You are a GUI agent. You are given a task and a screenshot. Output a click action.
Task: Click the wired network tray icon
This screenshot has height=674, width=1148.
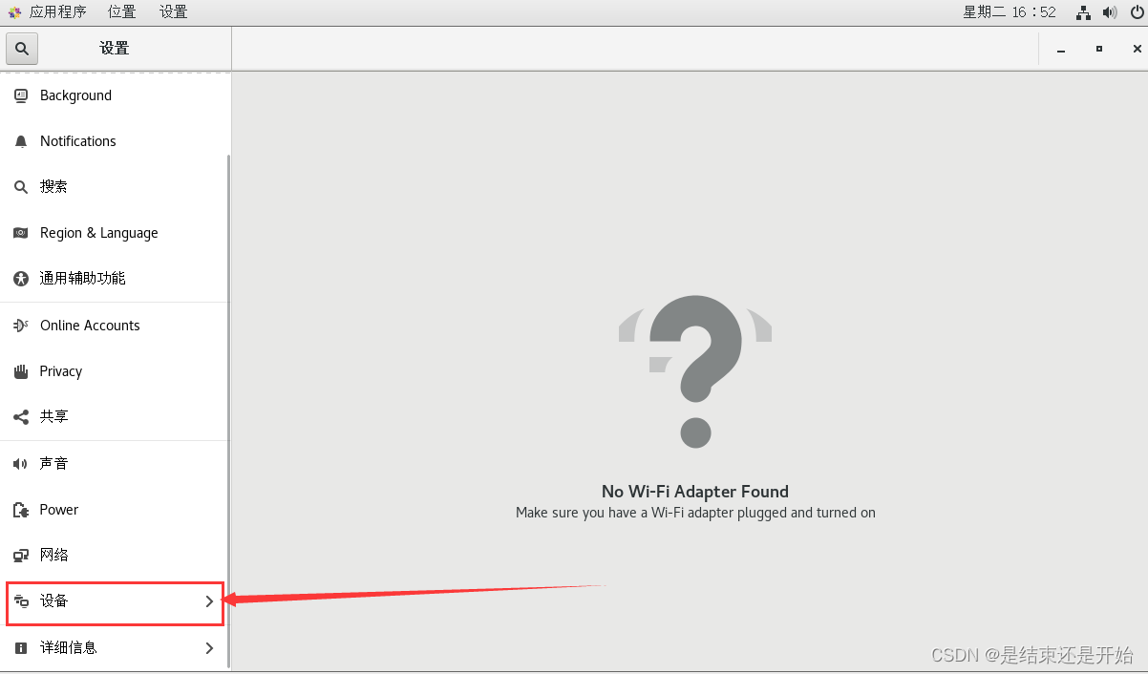[x=1083, y=12]
